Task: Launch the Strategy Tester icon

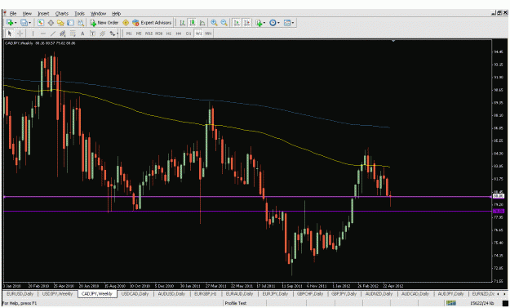Action: (80, 23)
